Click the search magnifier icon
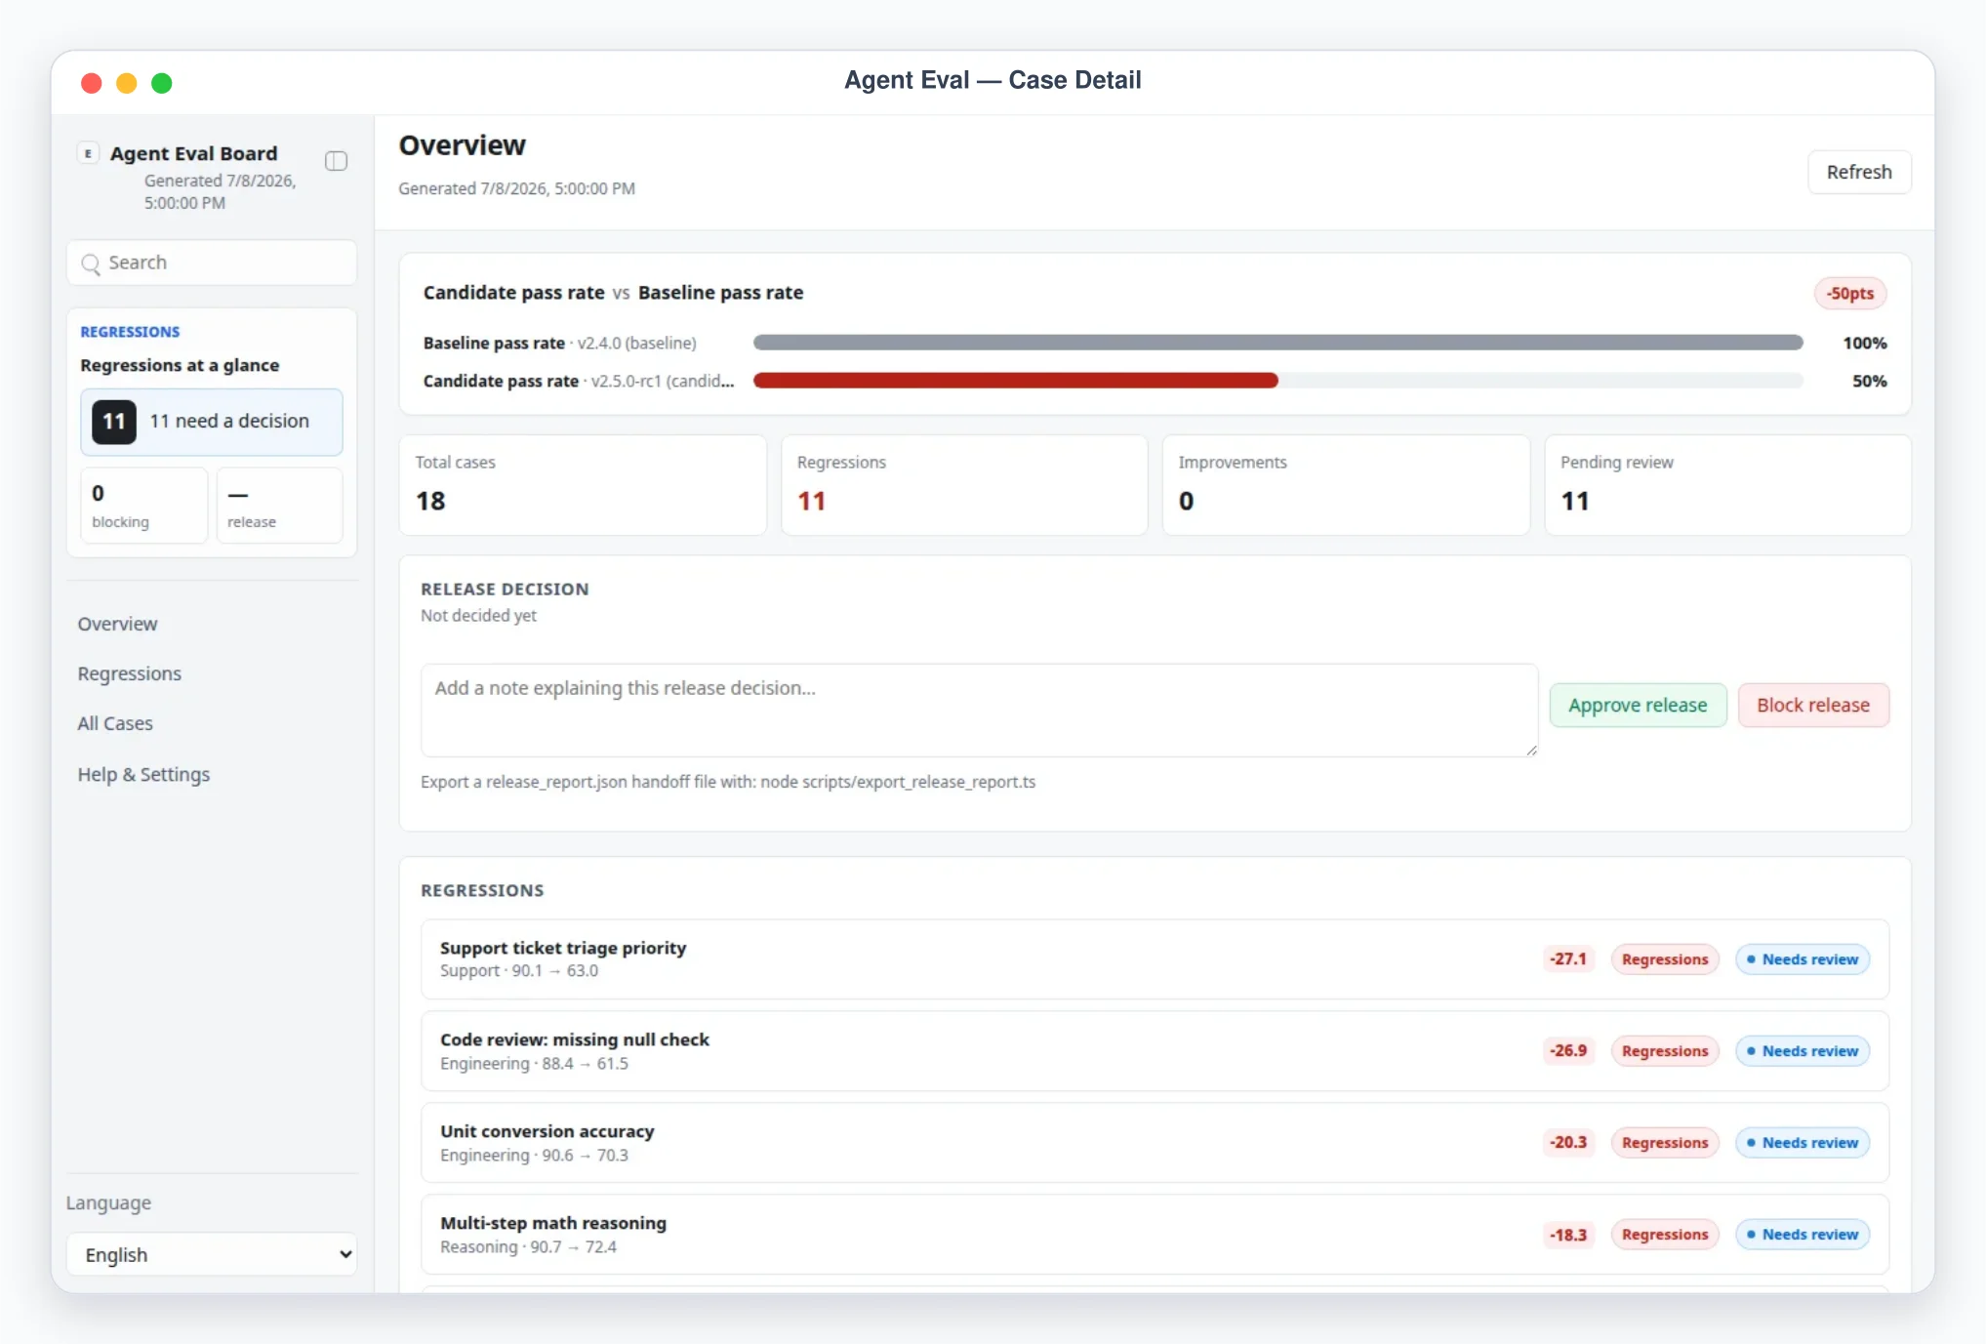1986x1344 pixels. click(91, 264)
